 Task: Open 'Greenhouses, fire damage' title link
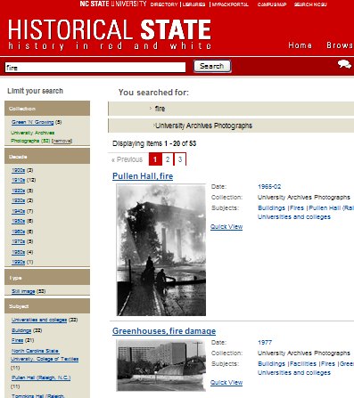click(x=164, y=331)
